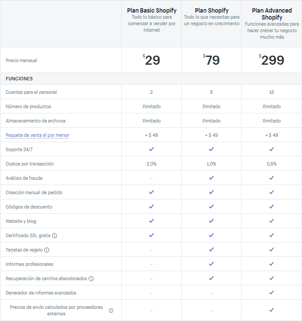The width and height of the screenshot is (302, 321).
Task: Click Códigos de descuento checkmark in Basic column
Action: [151, 207]
